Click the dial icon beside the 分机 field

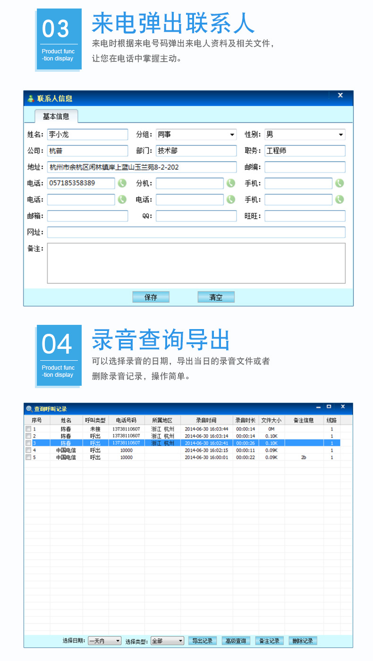(230, 183)
